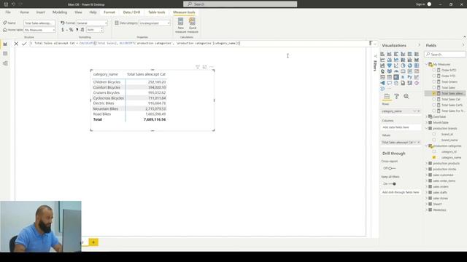Open the filter icon above the table visual
467x262 pixels.
198,67
